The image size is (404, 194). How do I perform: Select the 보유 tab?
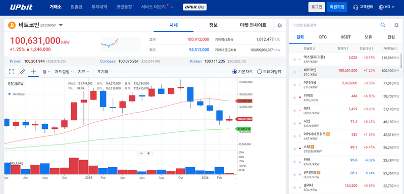click(x=368, y=37)
